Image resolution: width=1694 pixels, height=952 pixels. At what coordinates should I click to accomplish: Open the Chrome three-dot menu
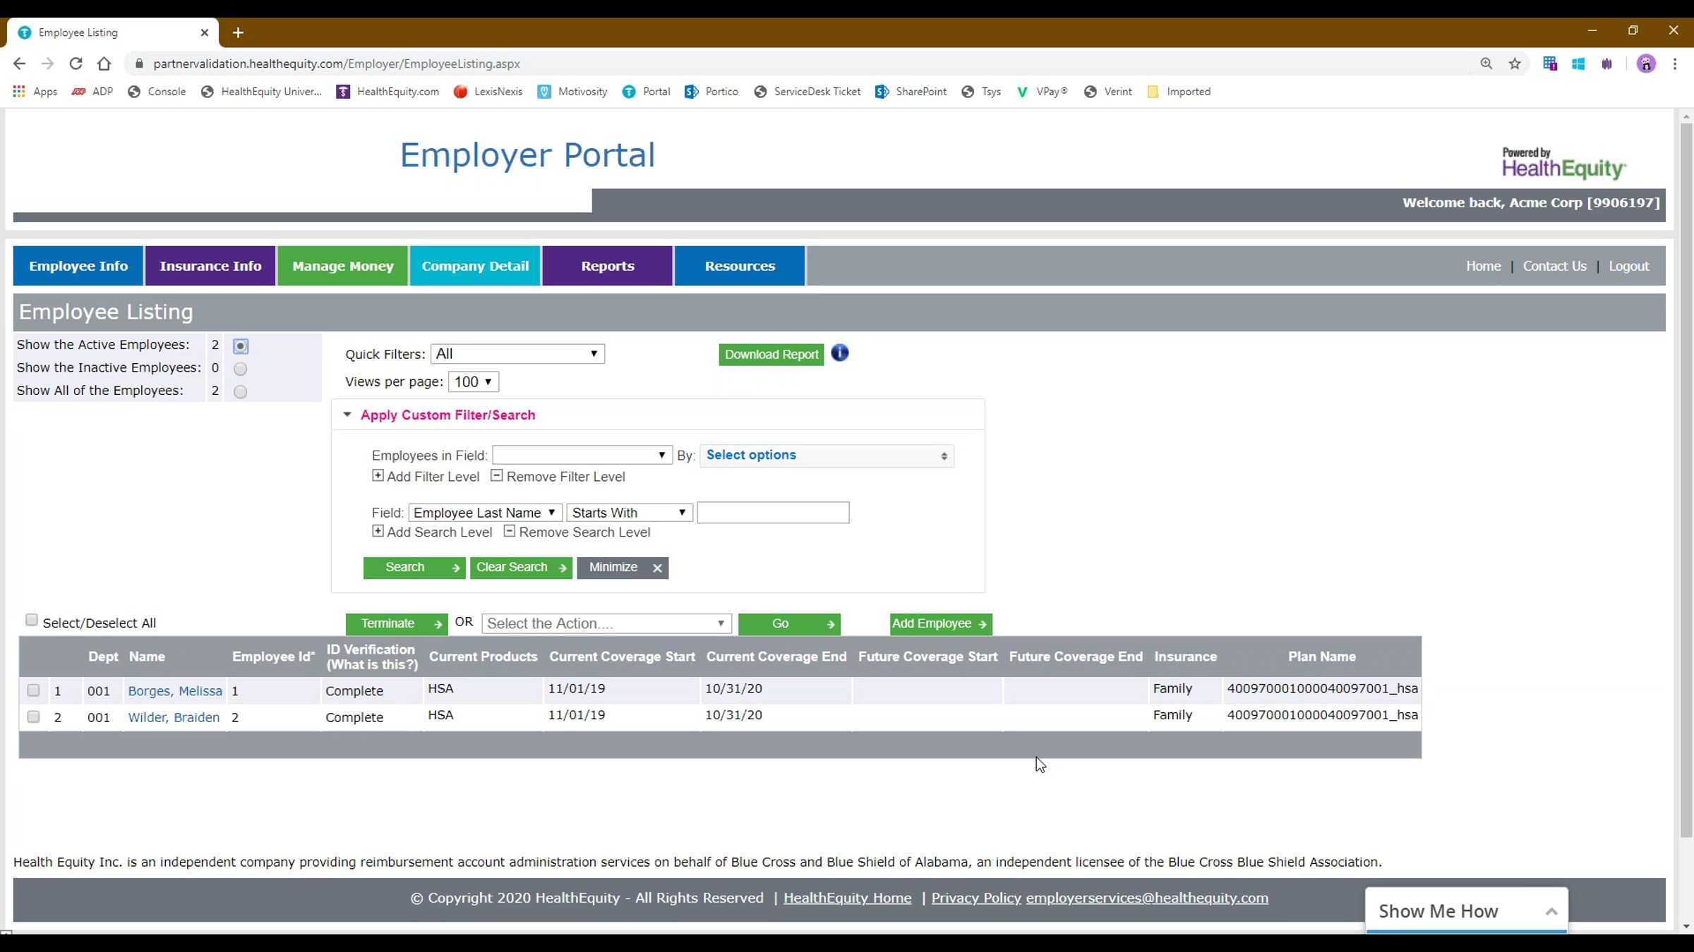(1675, 63)
